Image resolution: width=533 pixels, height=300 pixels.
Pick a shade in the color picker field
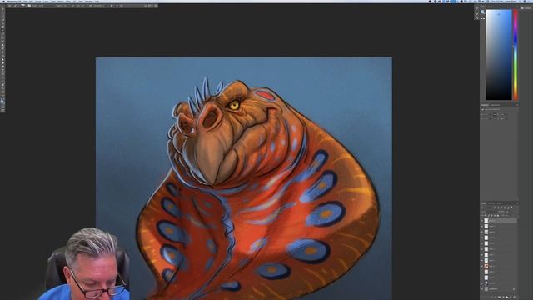499,54
